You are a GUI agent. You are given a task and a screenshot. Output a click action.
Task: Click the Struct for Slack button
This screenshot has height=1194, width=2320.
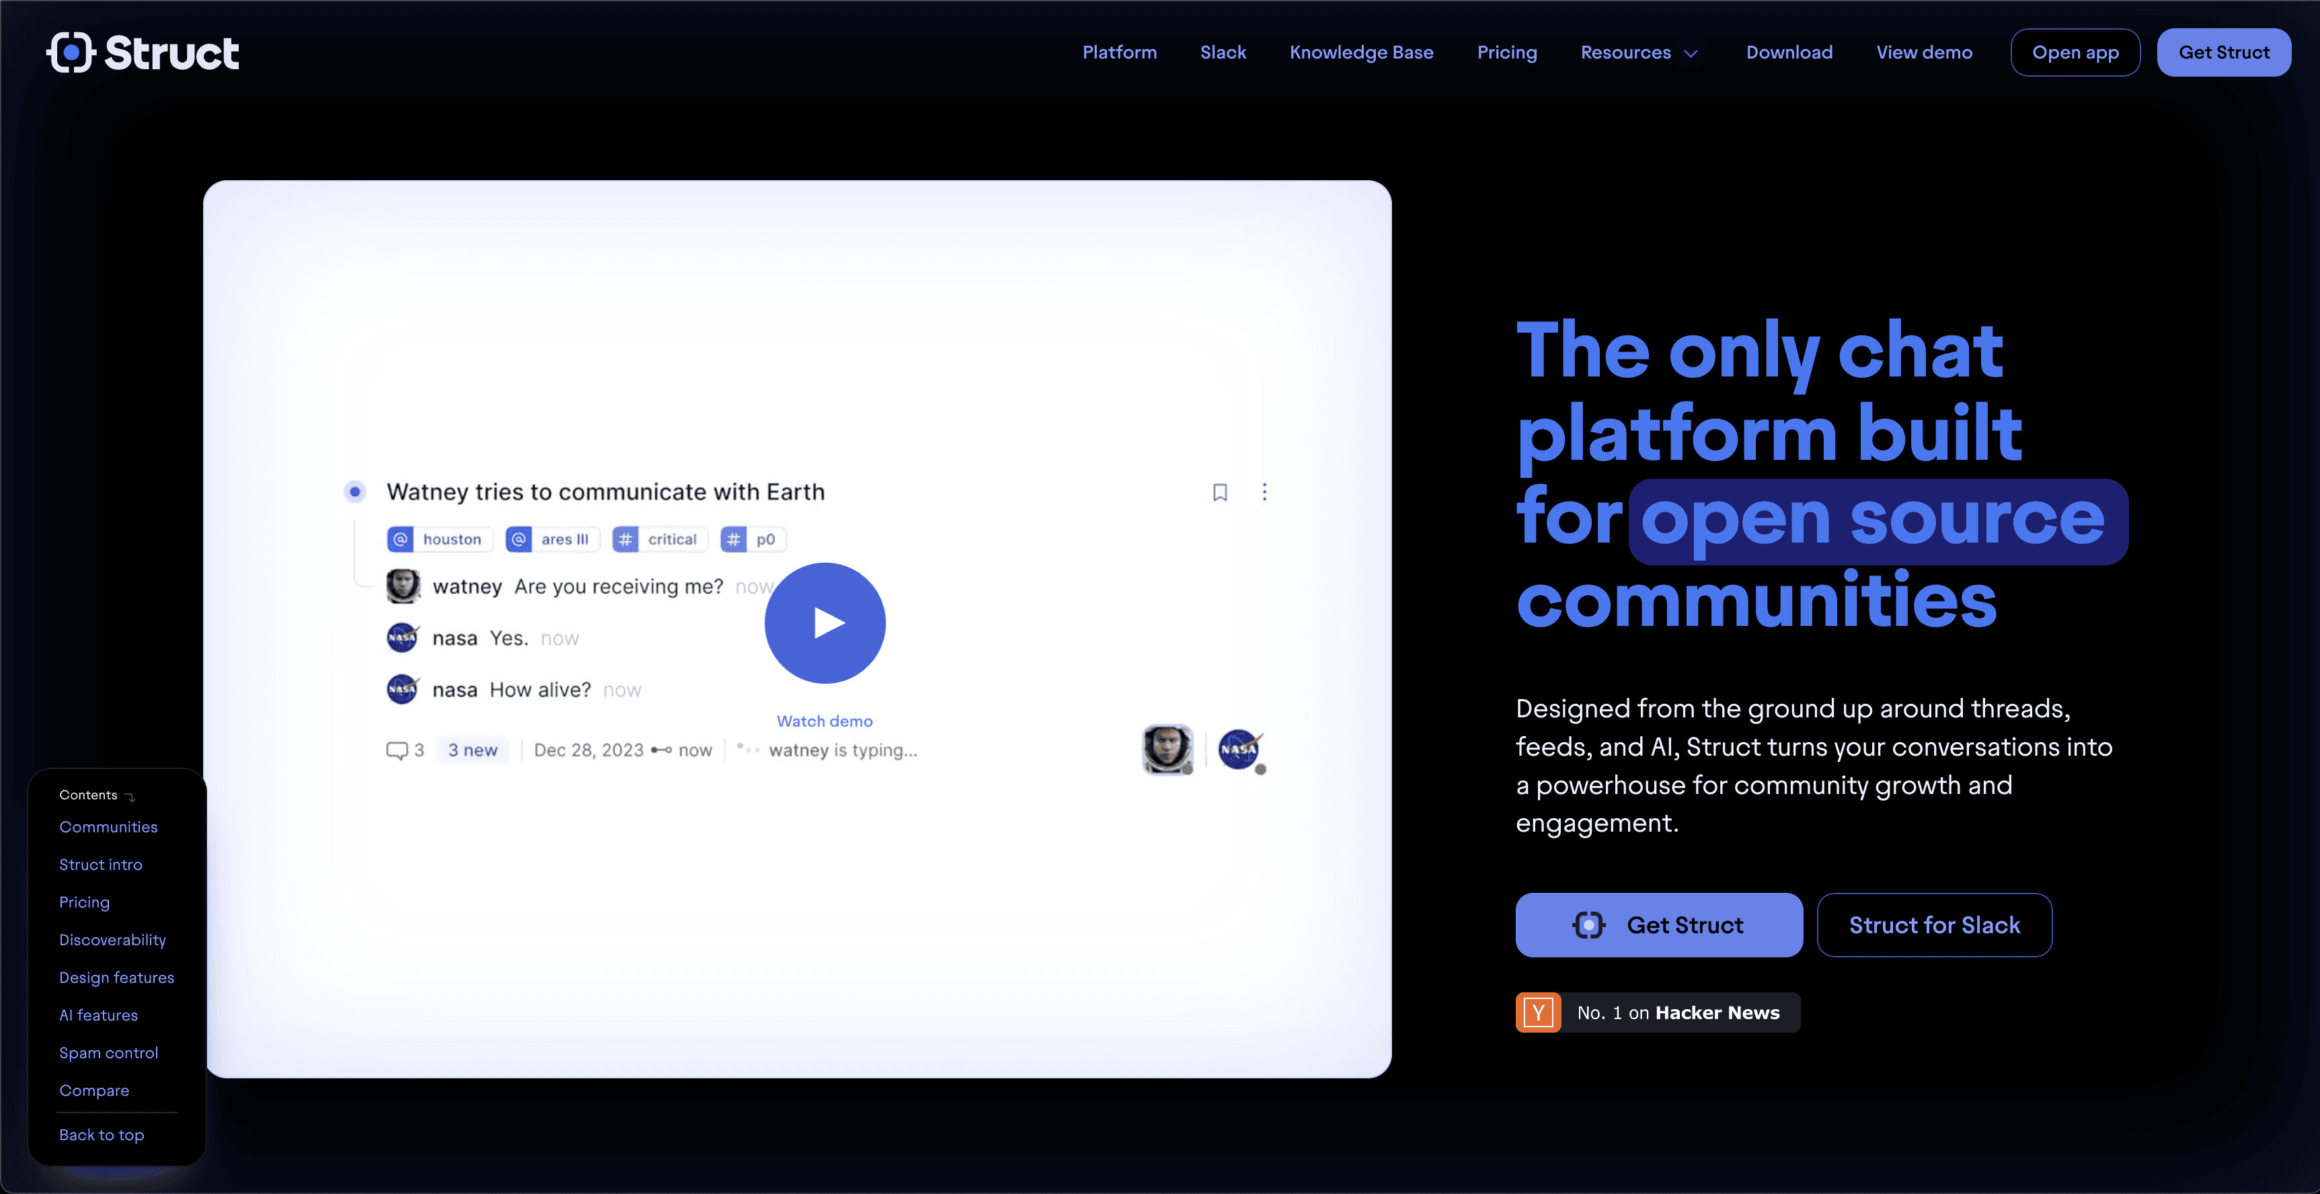(x=1933, y=925)
